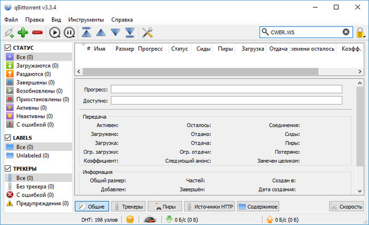Click the Доступно availability bar
Screen dimensions: 369x225
(226, 101)
